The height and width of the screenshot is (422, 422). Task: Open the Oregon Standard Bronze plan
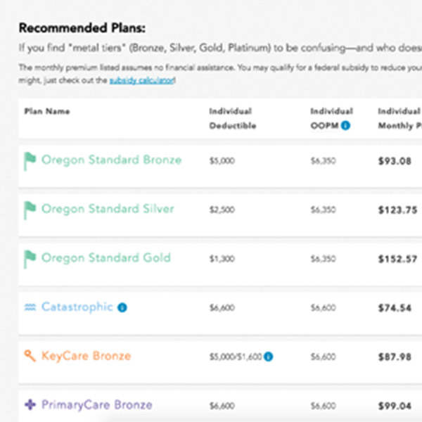pyautogui.click(x=111, y=160)
